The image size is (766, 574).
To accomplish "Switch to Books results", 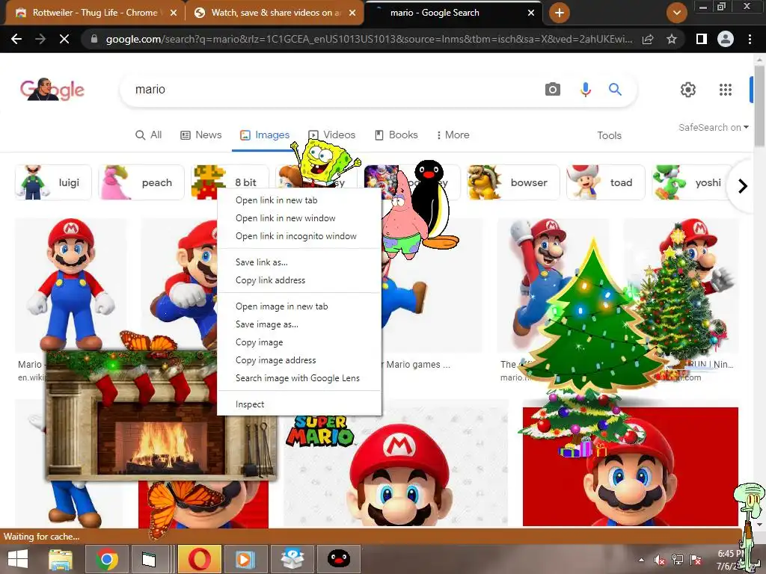I will pyautogui.click(x=396, y=135).
